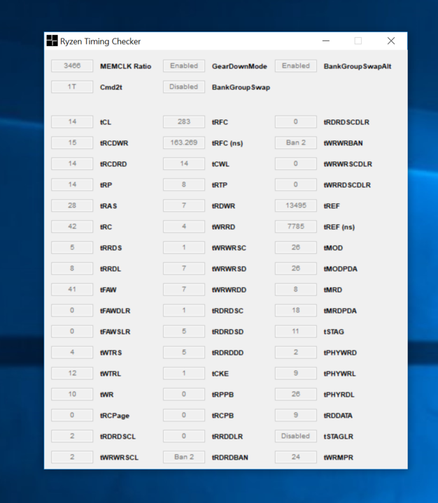
Task: Select the tFAW value field 41
Action: click(x=72, y=289)
